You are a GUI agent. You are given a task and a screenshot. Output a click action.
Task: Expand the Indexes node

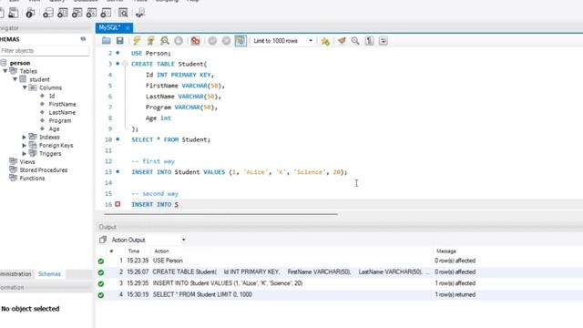(x=25, y=138)
